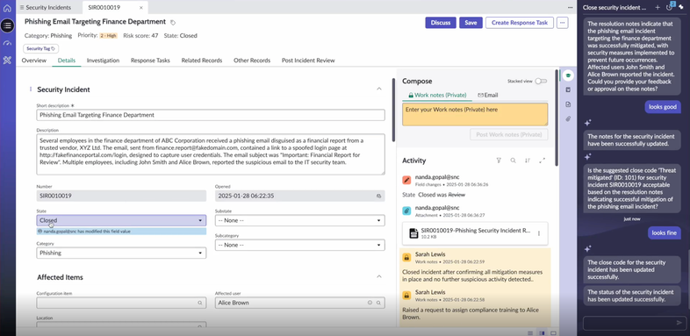
Task: Open the Investigation tab
Action: (103, 61)
